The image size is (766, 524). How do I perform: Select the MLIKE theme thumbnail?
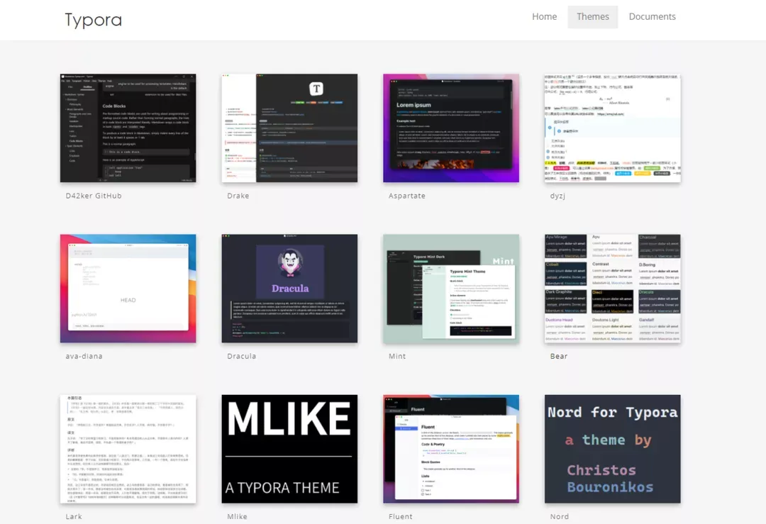pos(289,449)
